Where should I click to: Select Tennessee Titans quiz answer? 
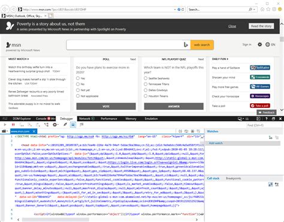click(146, 84)
